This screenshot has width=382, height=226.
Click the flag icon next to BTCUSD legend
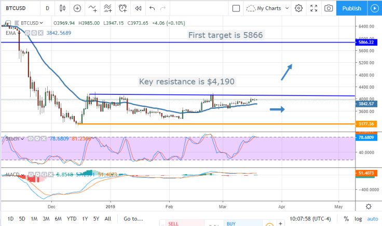[17, 23]
